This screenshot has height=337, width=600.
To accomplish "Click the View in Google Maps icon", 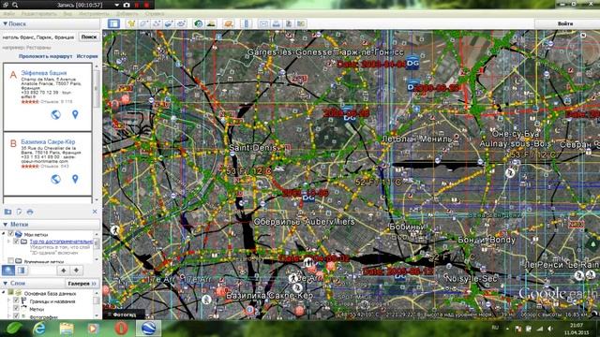I will point(301,23).
